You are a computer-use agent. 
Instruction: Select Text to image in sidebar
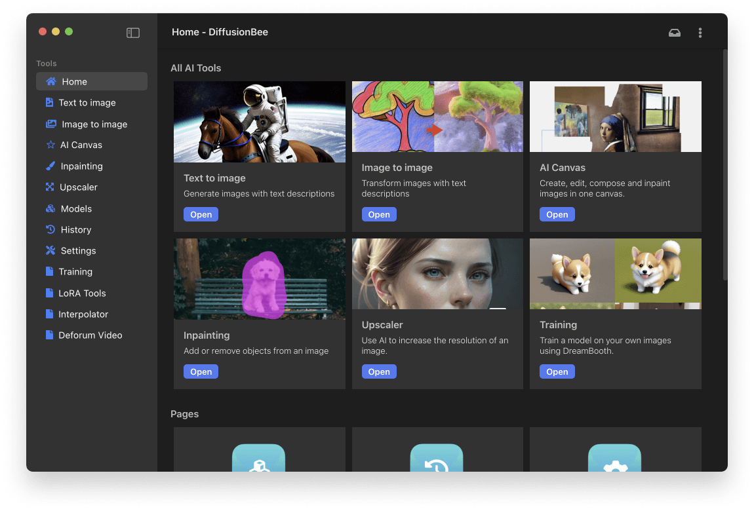point(92,102)
